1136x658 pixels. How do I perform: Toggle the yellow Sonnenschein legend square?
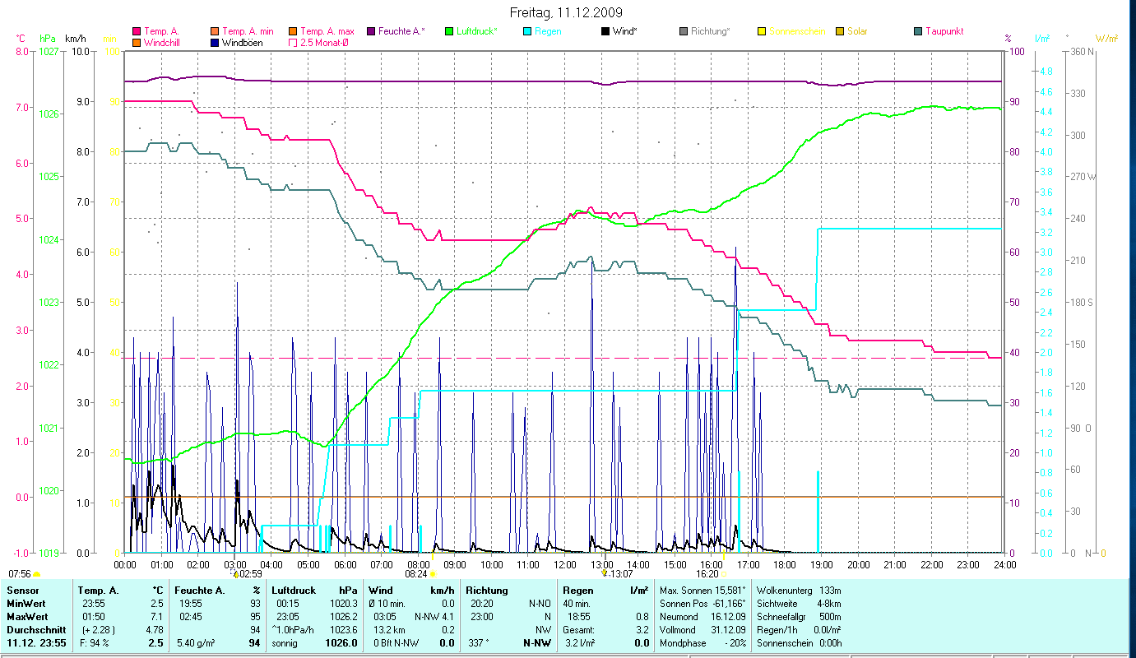click(x=762, y=31)
